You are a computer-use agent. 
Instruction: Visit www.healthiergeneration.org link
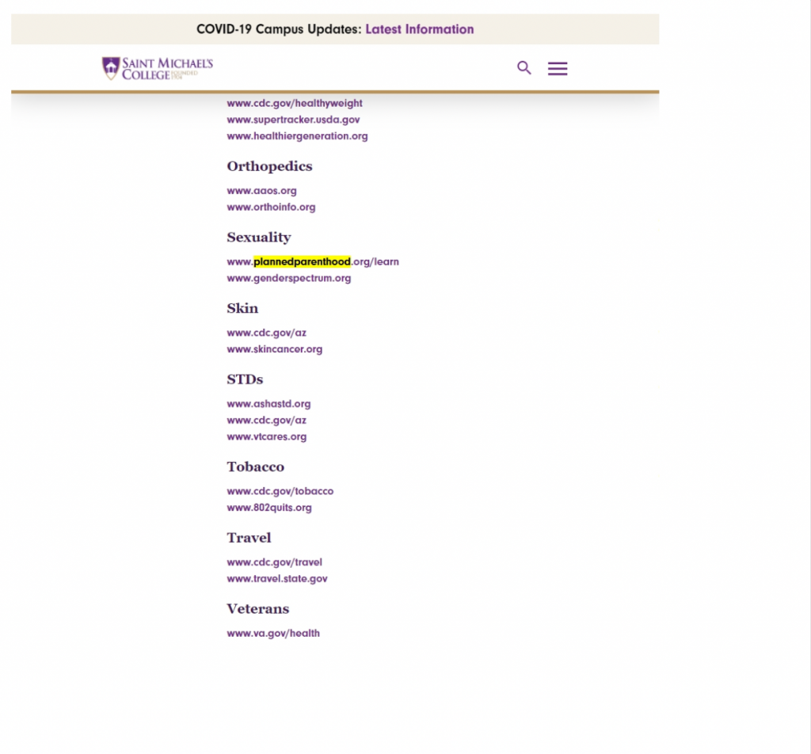(x=298, y=136)
